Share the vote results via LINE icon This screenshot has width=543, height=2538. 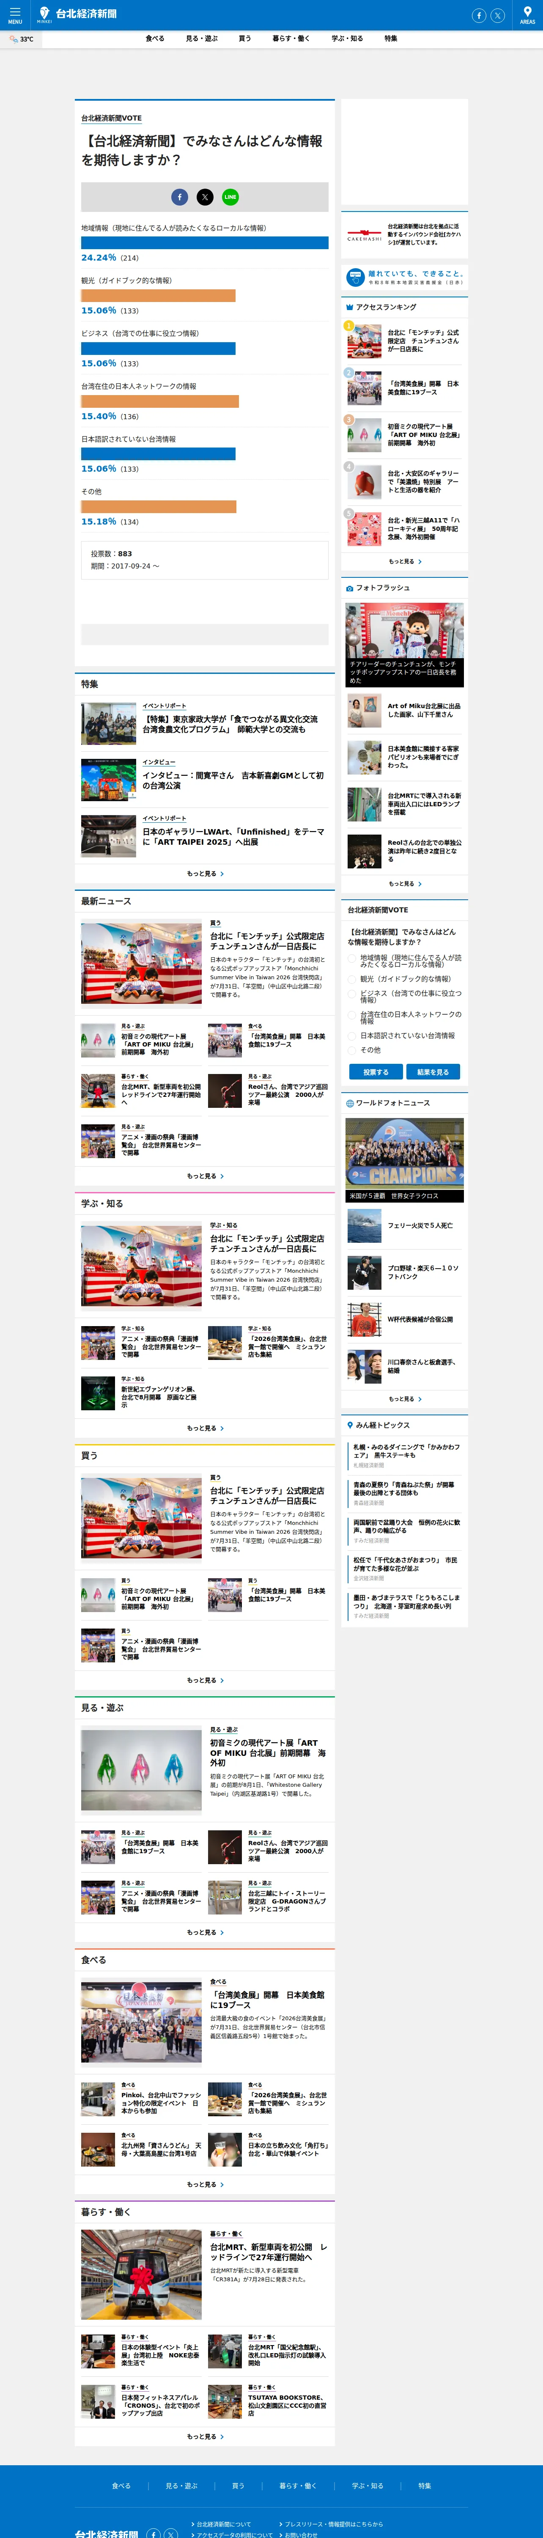tap(230, 197)
